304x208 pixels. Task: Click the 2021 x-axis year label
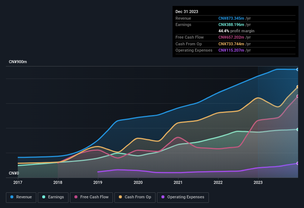(178, 182)
